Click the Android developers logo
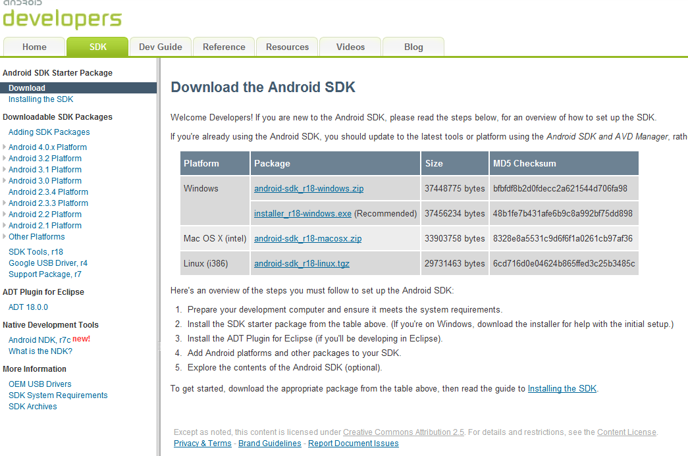Image resolution: width=688 pixels, height=456 pixels. click(x=62, y=16)
